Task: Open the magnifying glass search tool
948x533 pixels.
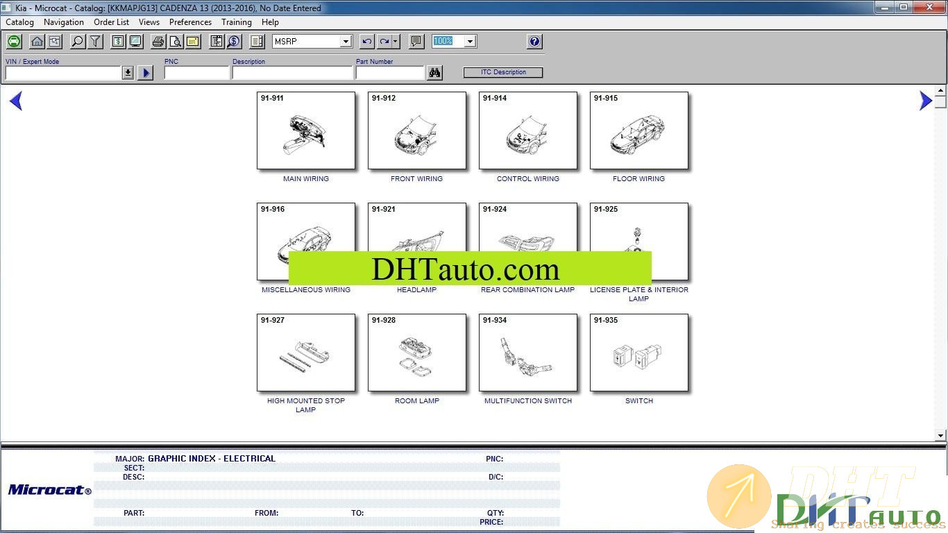Action: 78,42
